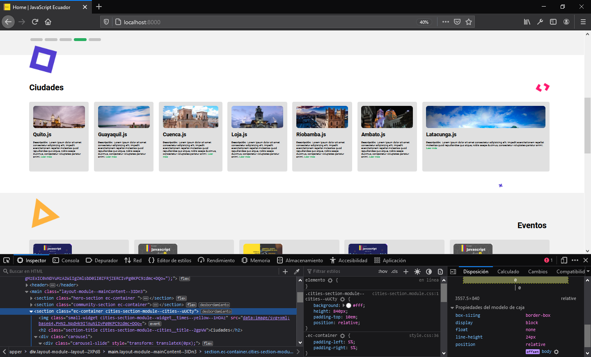Open the Firefox Library menu
Viewport: 591px width, 357px height.
click(527, 22)
